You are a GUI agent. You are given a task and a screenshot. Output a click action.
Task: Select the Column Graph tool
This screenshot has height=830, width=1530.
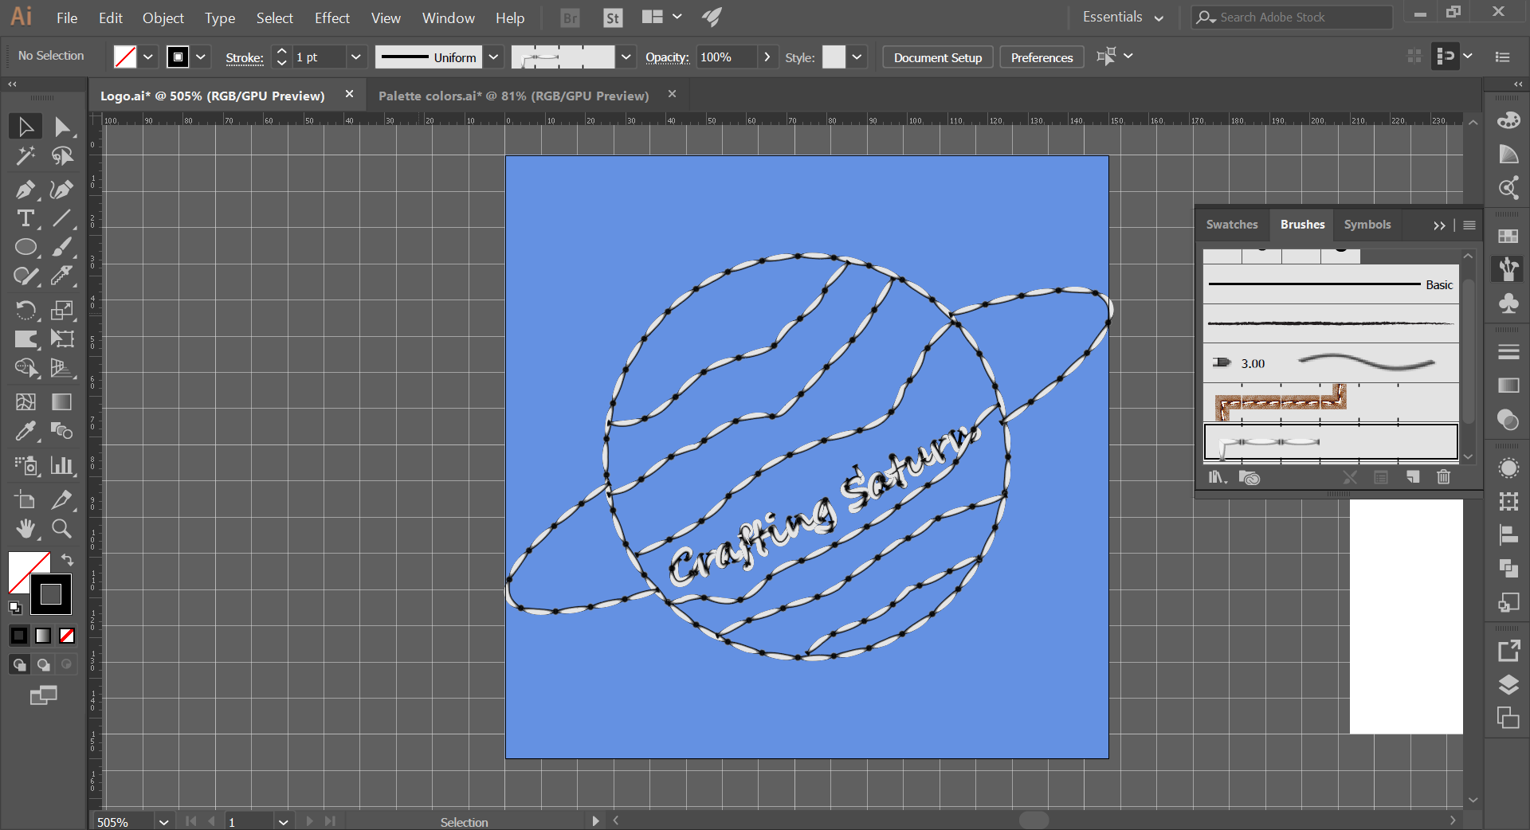62,465
